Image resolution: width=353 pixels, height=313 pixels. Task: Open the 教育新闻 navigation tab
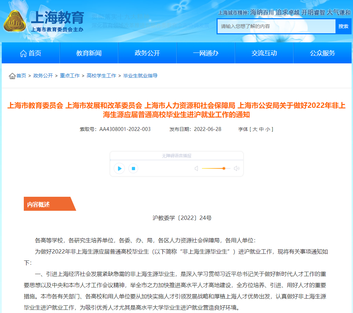click(x=89, y=53)
